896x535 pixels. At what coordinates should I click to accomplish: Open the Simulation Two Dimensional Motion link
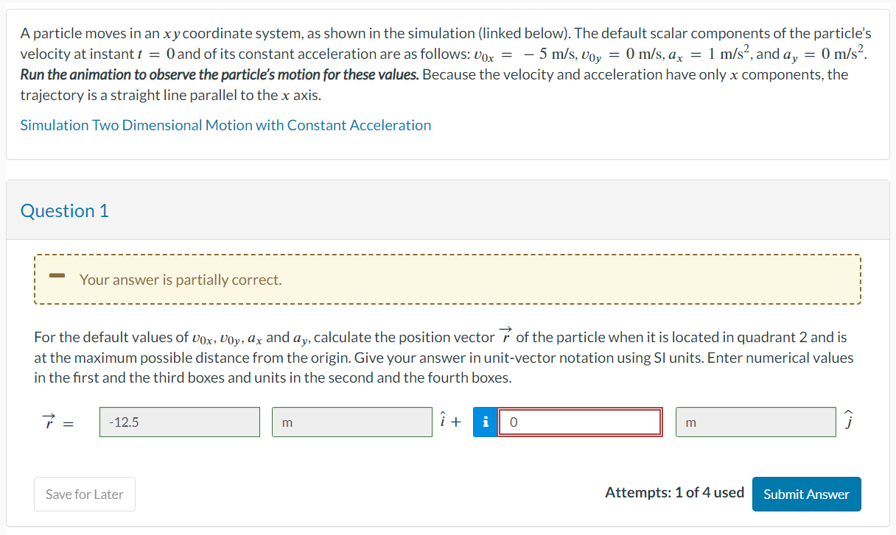[x=226, y=125]
